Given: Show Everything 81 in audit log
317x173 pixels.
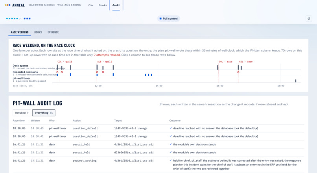Looking at the screenshot, I should (44, 113).
